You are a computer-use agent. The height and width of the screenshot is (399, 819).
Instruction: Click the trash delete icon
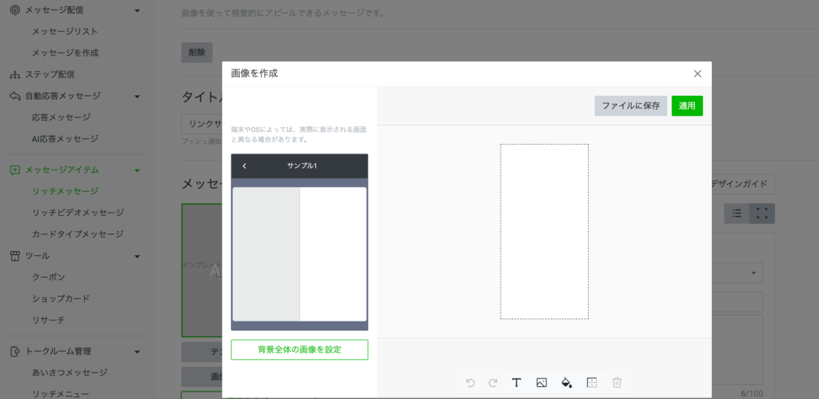pos(617,383)
